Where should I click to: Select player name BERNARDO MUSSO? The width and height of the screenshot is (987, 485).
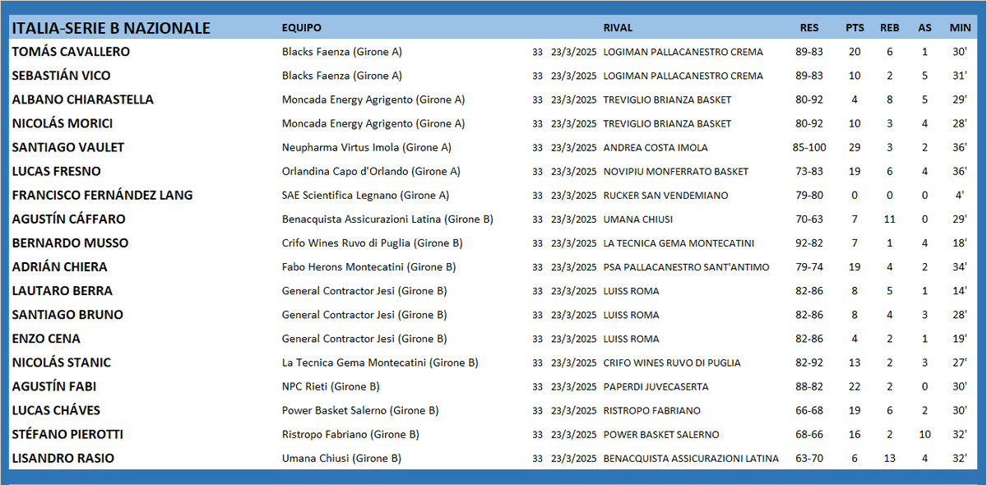[70, 242]
